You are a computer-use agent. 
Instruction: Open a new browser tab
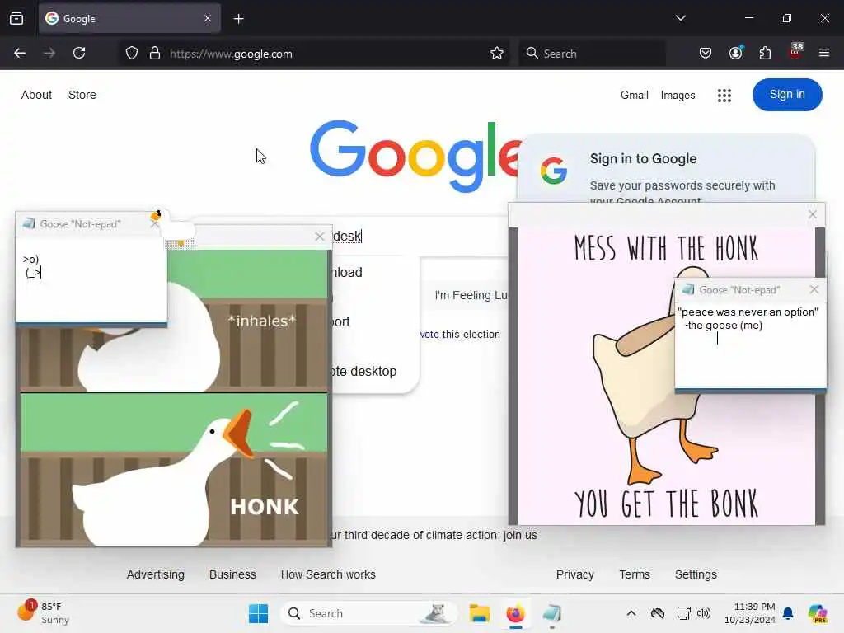(x=238, y=19)
